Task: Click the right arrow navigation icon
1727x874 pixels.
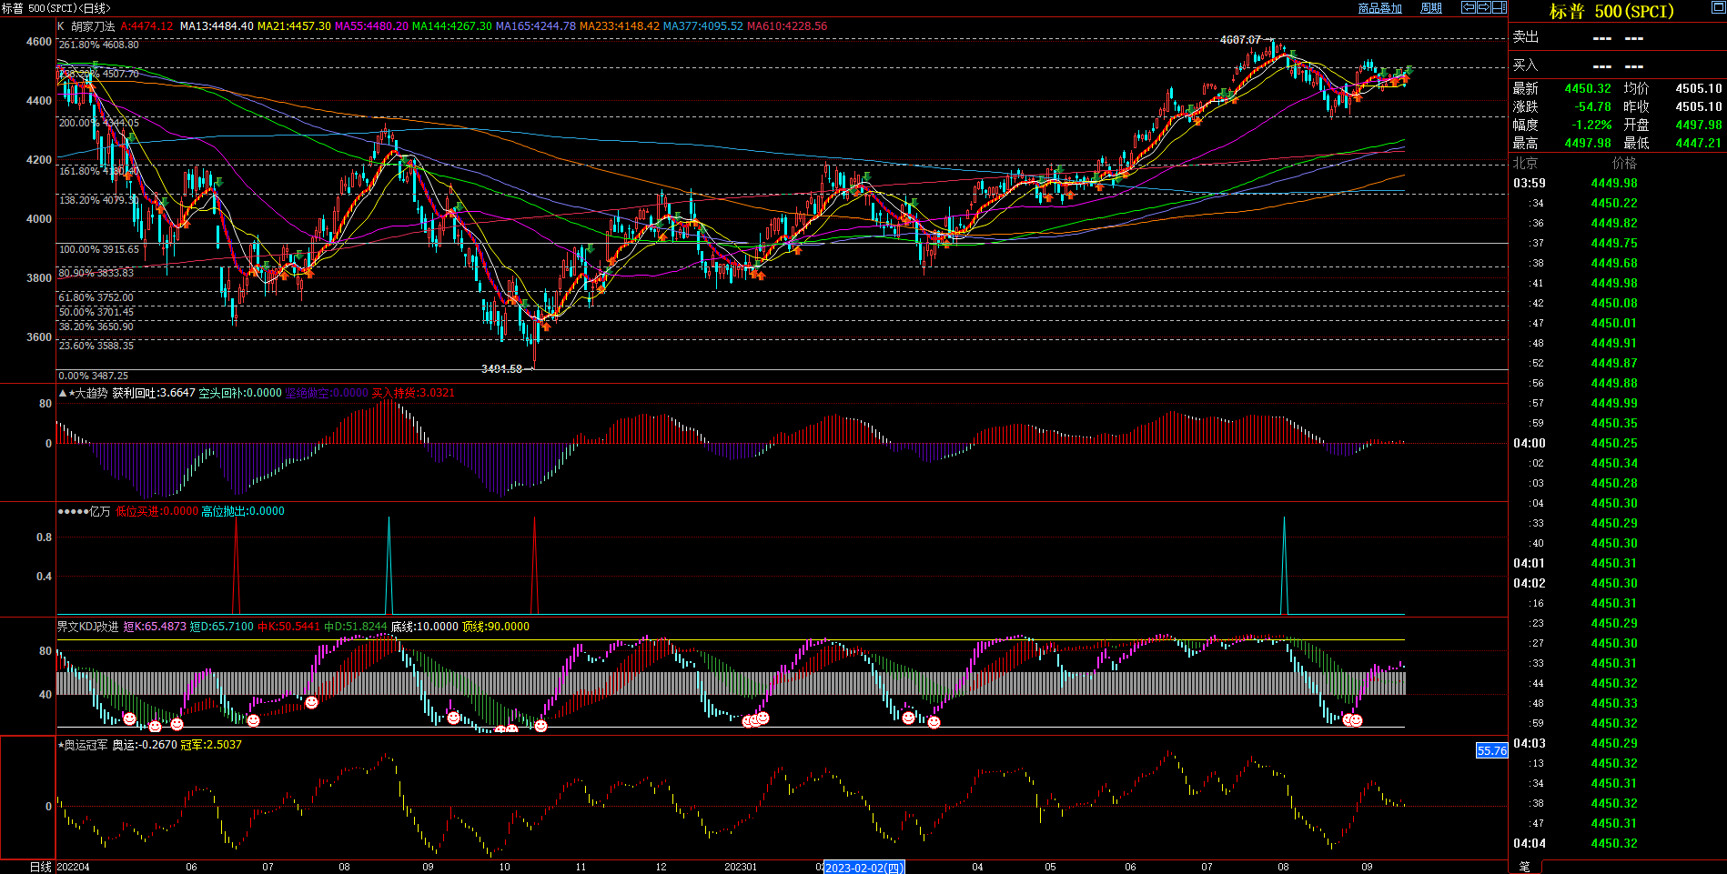Action: (x=1483, y=7)
